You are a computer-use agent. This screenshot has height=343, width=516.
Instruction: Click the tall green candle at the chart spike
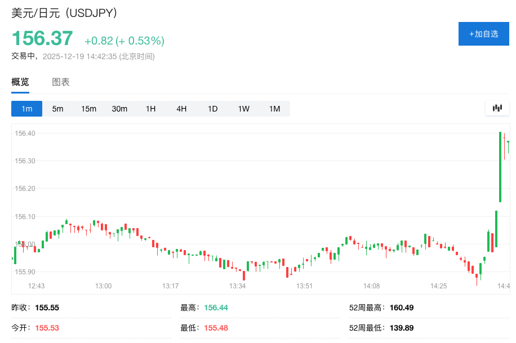(500, 166)
